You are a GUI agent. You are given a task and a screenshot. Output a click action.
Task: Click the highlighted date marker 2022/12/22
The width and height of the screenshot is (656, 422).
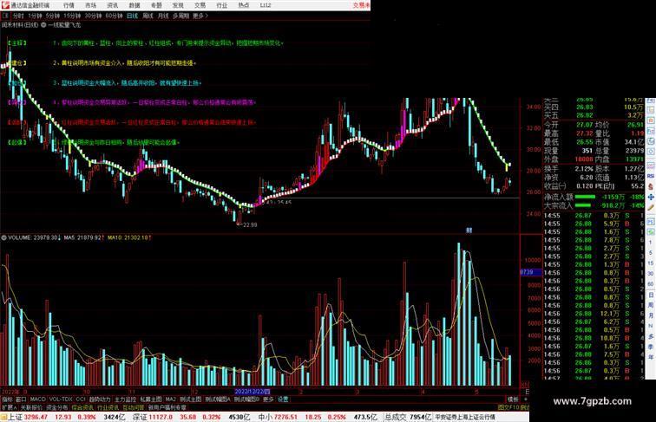(x=253, y=392)
